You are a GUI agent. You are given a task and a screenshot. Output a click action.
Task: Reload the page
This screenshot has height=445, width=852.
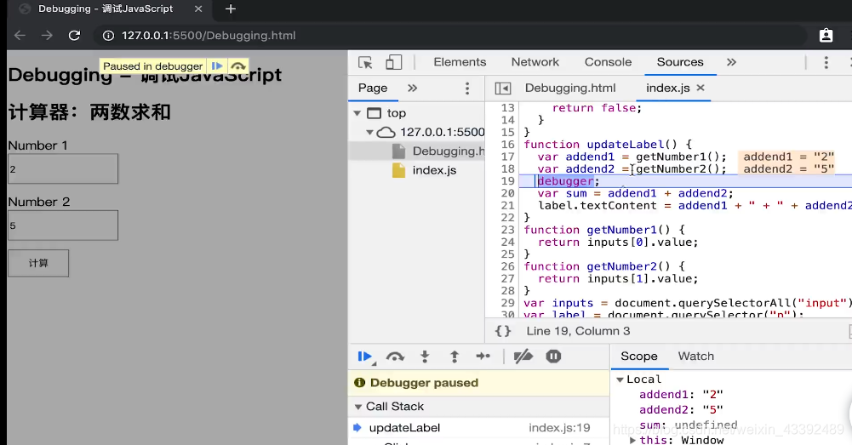click(74, 36)
